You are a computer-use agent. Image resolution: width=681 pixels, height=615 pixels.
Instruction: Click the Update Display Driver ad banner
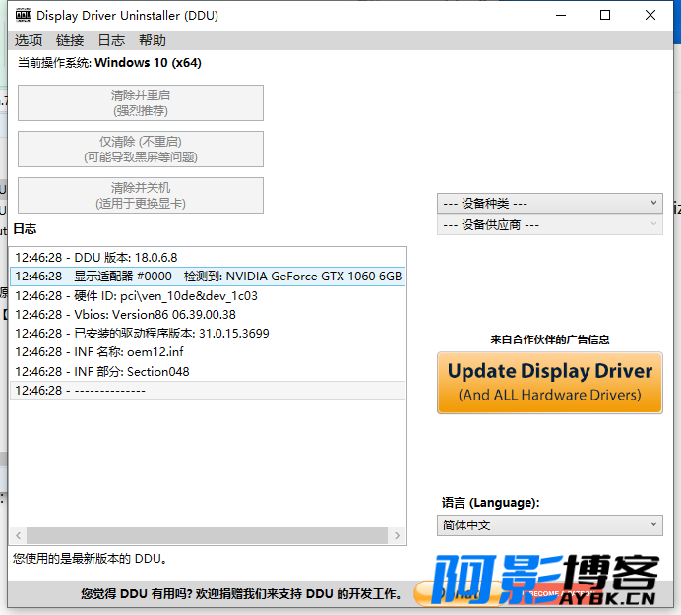tap(550, 383)
